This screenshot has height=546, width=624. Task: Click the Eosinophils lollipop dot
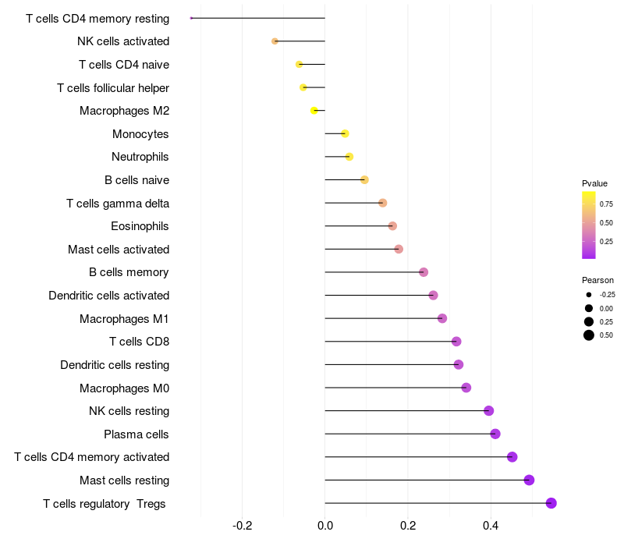click(x=392, y=226)
